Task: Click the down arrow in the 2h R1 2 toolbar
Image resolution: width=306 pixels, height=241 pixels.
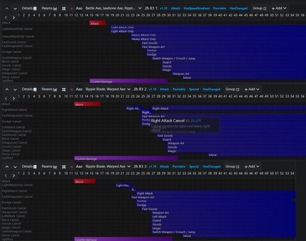Action: [x=15, y=89]
